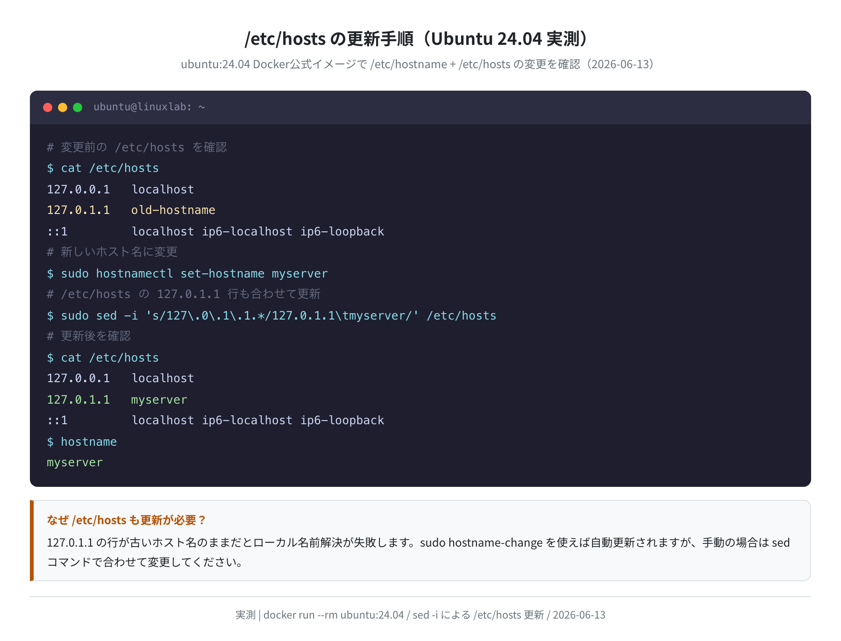This screenshot has height=641, width=841.
Task: Click the comment about 127.0.1.1 行も合わせて更新
Action: pos(184,294)
